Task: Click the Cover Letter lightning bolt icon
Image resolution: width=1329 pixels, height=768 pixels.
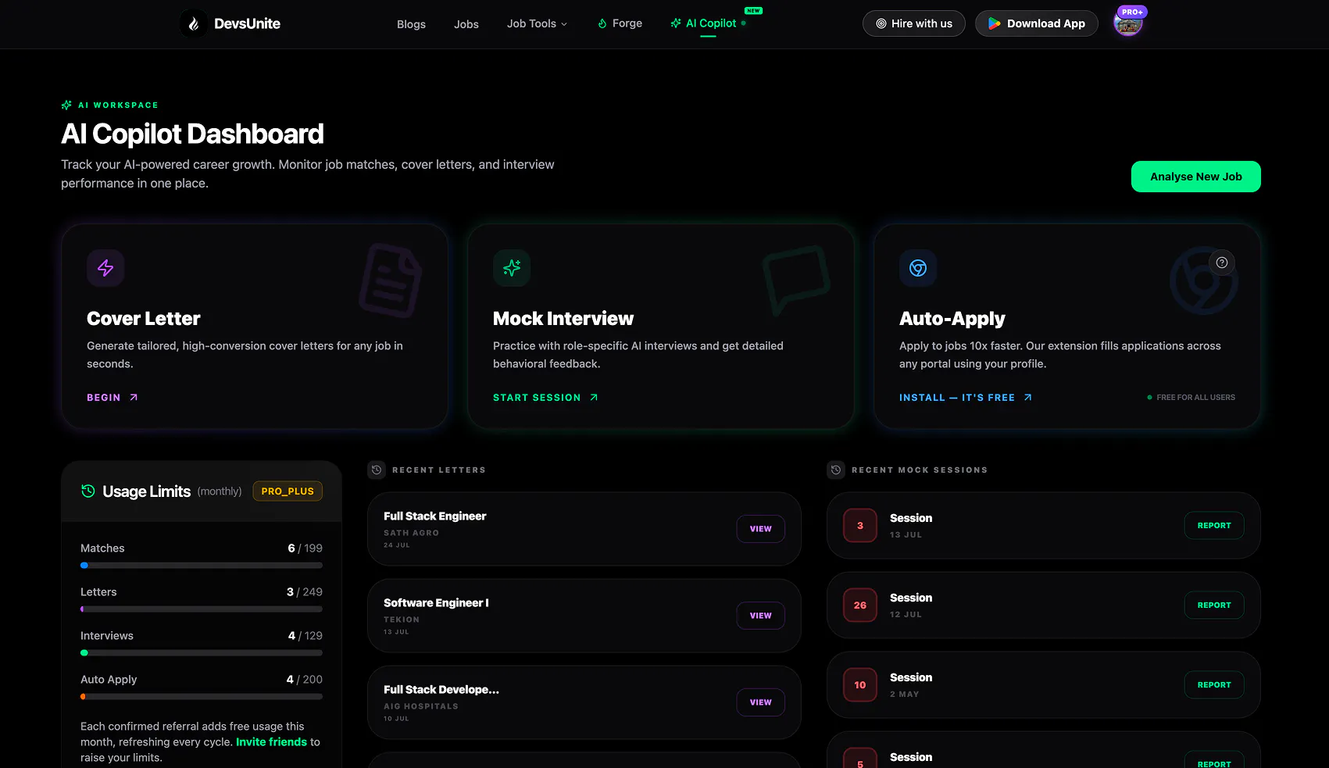Action: pos(105,268)
